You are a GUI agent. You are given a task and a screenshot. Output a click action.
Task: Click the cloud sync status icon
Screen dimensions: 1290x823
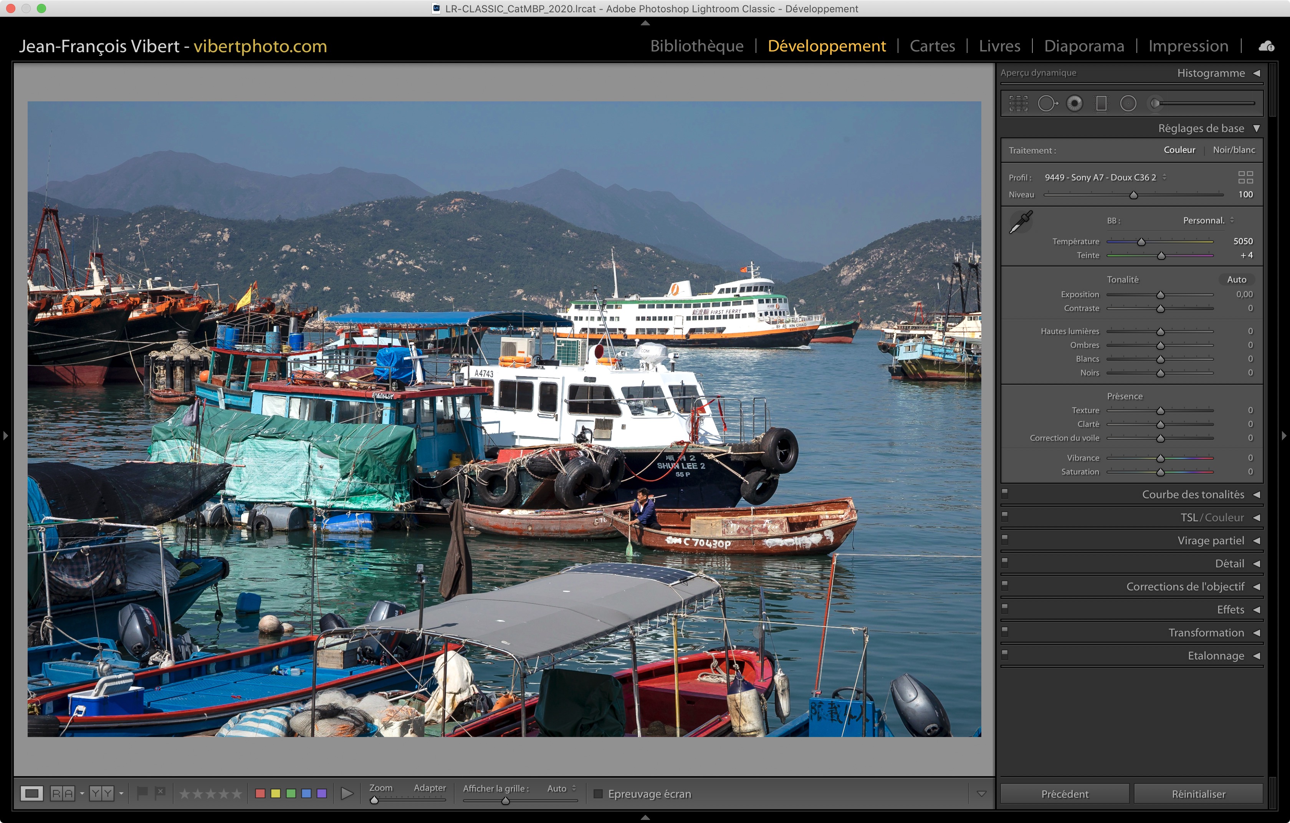tap(1267, 46)
